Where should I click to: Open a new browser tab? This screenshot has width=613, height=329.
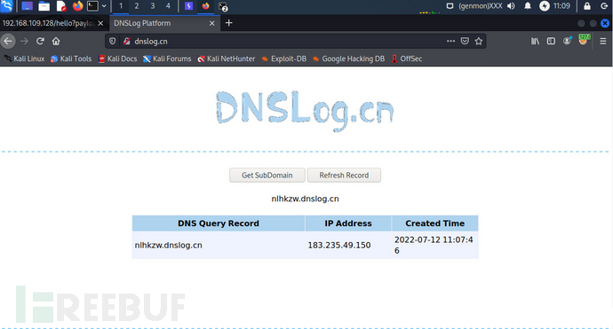pyautogui.click(x=228, y=23)
